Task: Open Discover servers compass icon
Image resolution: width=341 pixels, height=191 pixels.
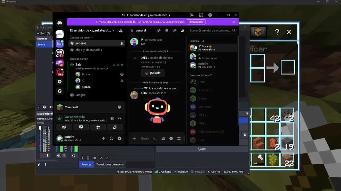Action: point(60,91)
